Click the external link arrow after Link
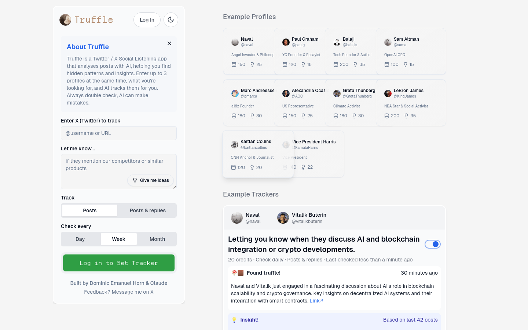528x330 pixels. pos(322,300)
